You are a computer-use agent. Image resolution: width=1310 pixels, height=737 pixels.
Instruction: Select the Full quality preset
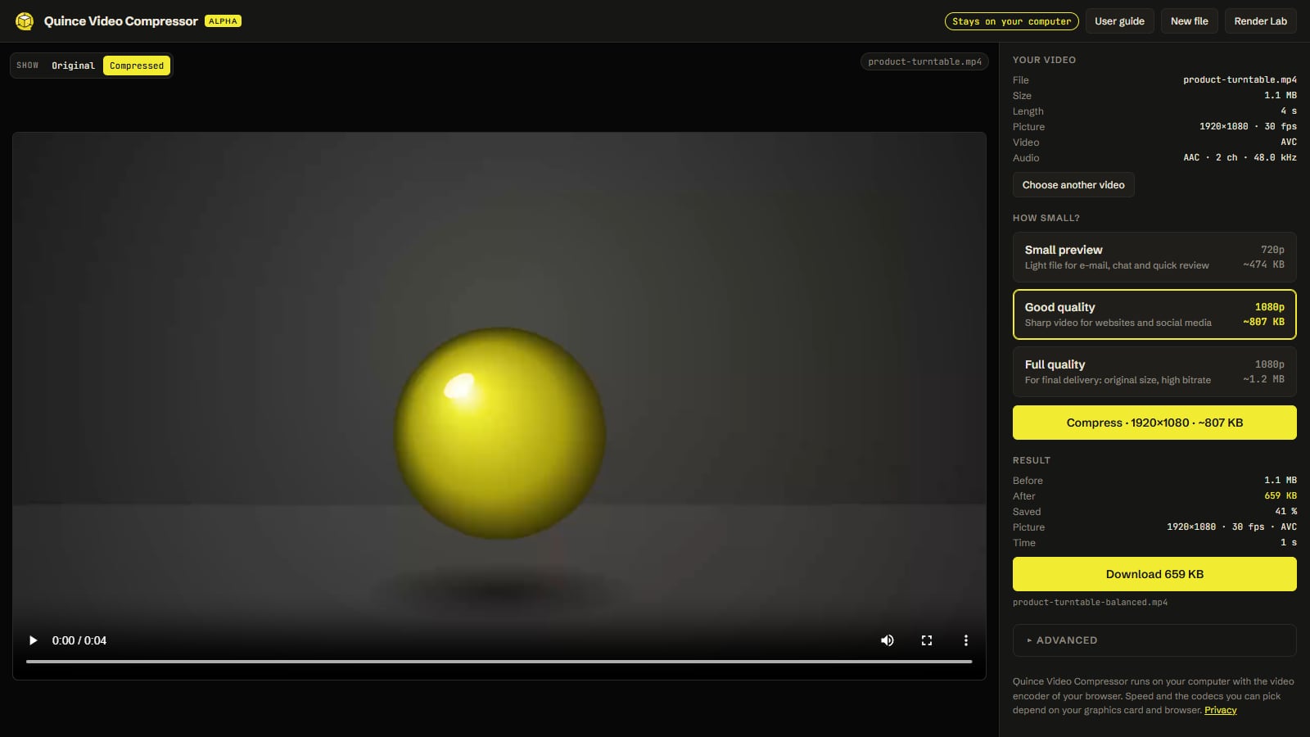(1154, 372)
